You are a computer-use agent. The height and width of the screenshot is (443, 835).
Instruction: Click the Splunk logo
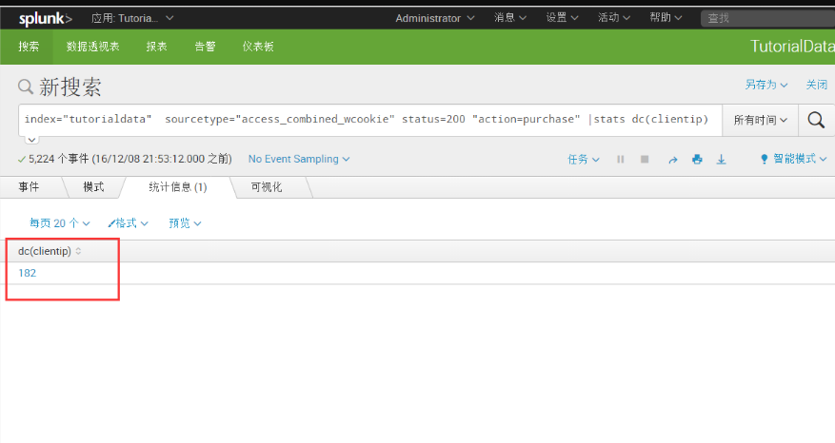tap(46, 19)
